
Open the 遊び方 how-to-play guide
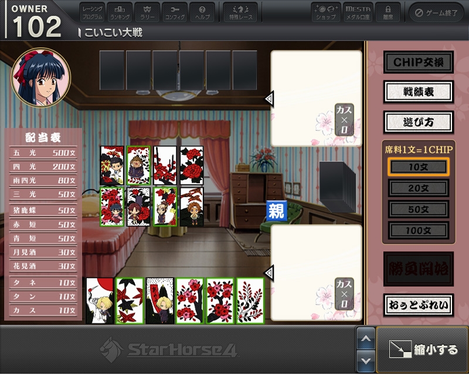pyautogui.click(x=419, y=122)
